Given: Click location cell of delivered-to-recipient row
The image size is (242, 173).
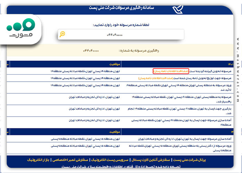Looking at the screenshot, I should 85,71.
